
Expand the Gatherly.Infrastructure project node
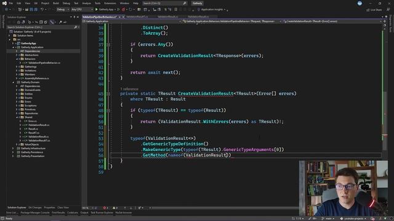click(x=13, y=149)
